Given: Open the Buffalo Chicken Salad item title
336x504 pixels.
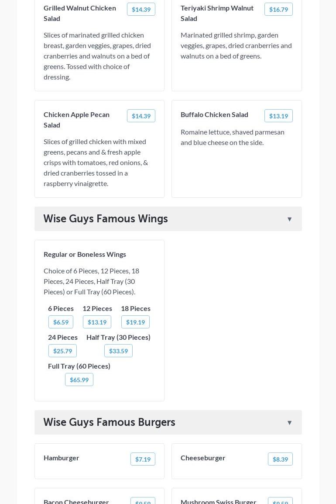Looking at the screenshot, I should (214, 114).
